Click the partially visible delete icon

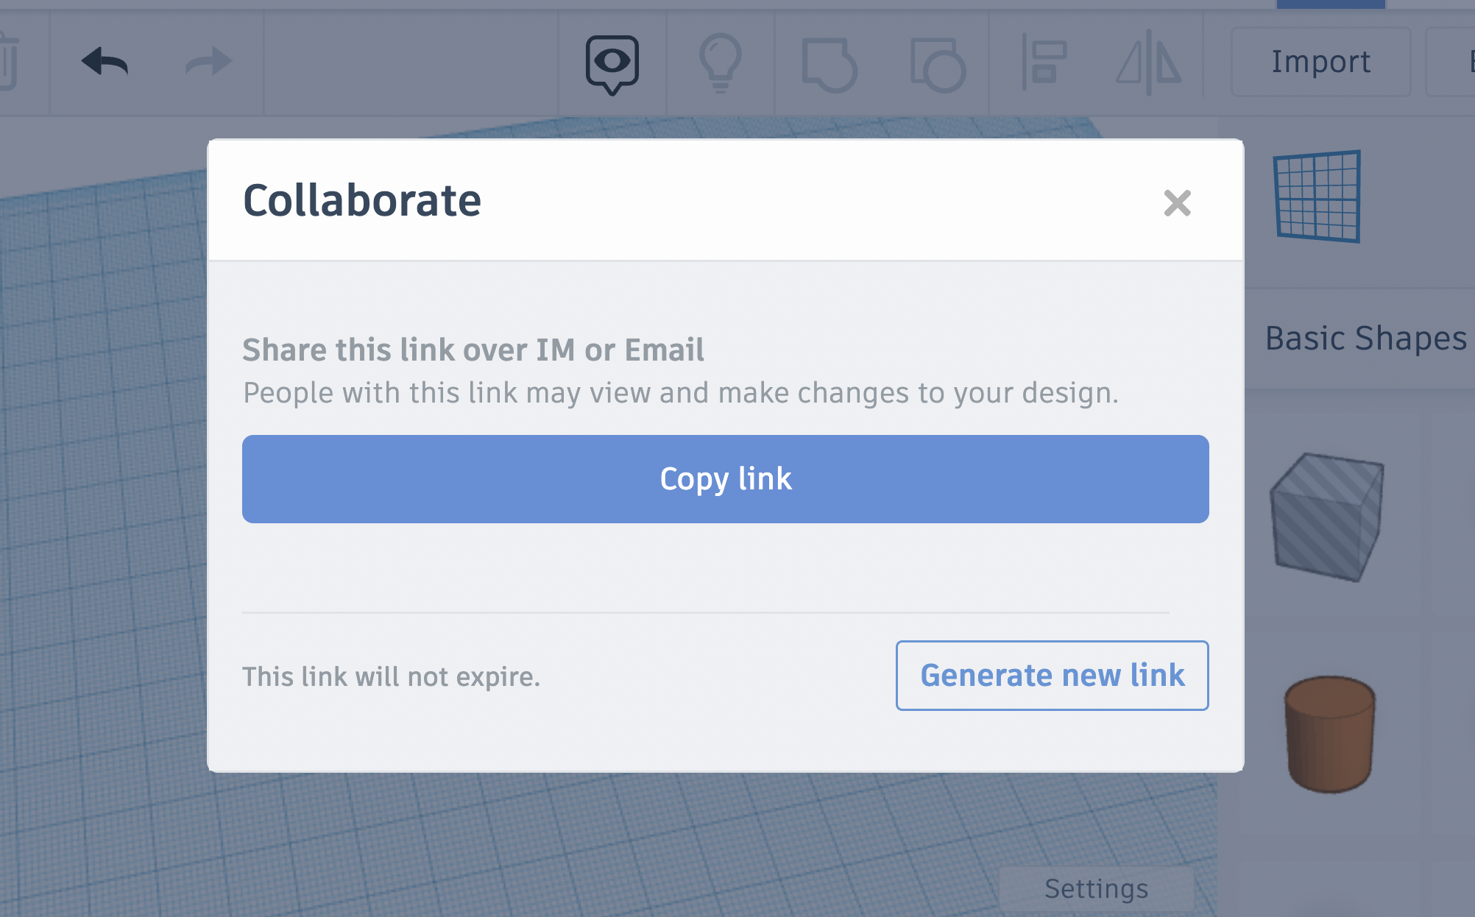coord(9,63)
